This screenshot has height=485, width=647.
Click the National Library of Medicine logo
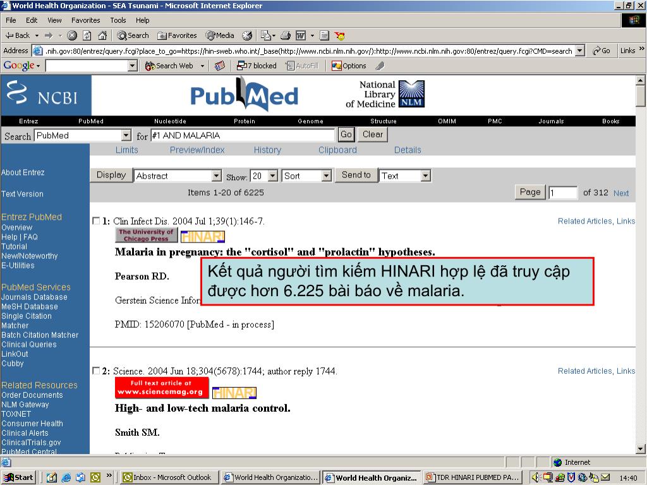point(385,95)
